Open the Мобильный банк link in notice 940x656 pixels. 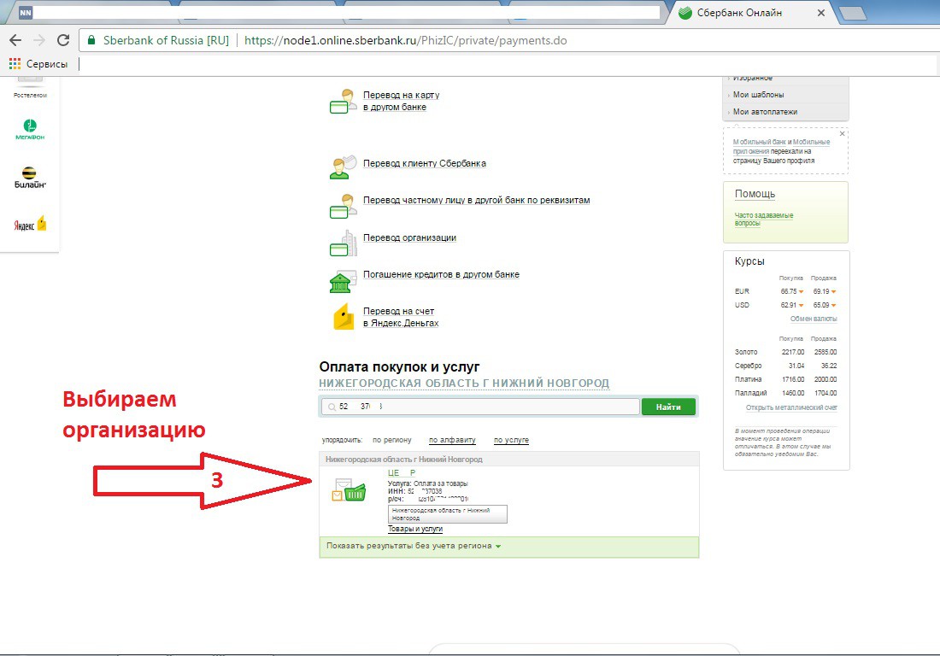click(760, 142)
